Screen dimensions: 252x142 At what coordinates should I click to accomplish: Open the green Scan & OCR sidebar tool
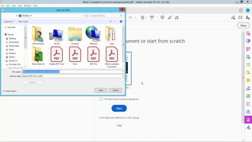[248, 65]
